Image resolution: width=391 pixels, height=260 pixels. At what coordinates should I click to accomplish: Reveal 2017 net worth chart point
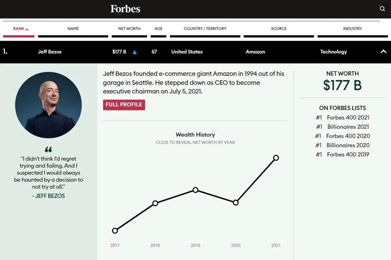click(115, 231)
